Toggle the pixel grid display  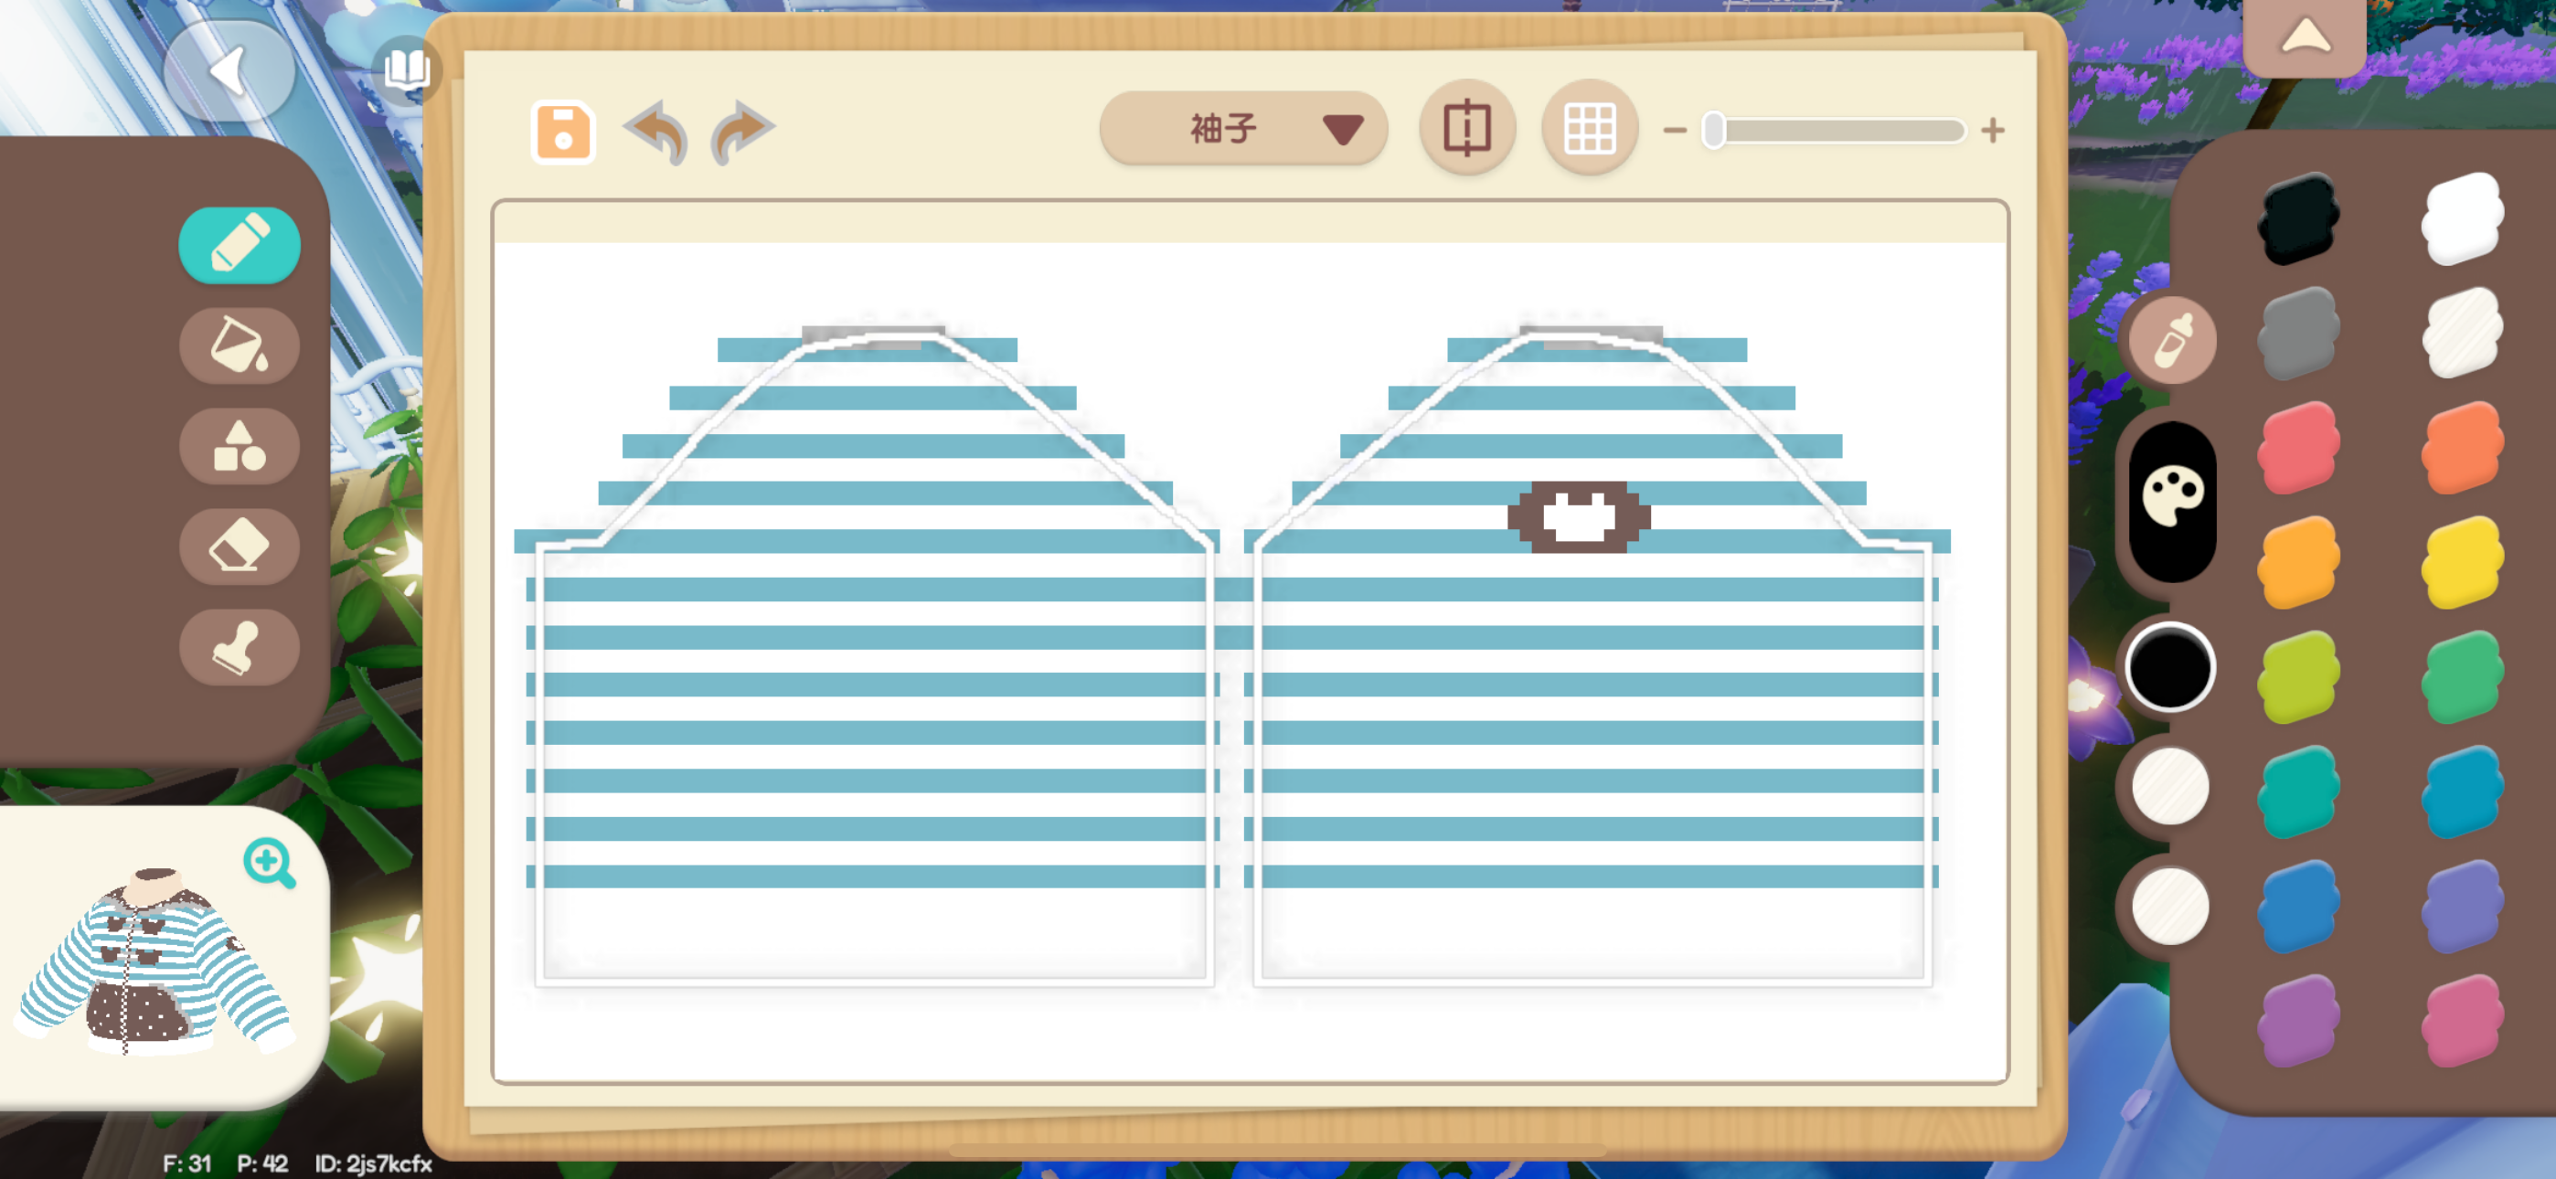pos(1589,129)
